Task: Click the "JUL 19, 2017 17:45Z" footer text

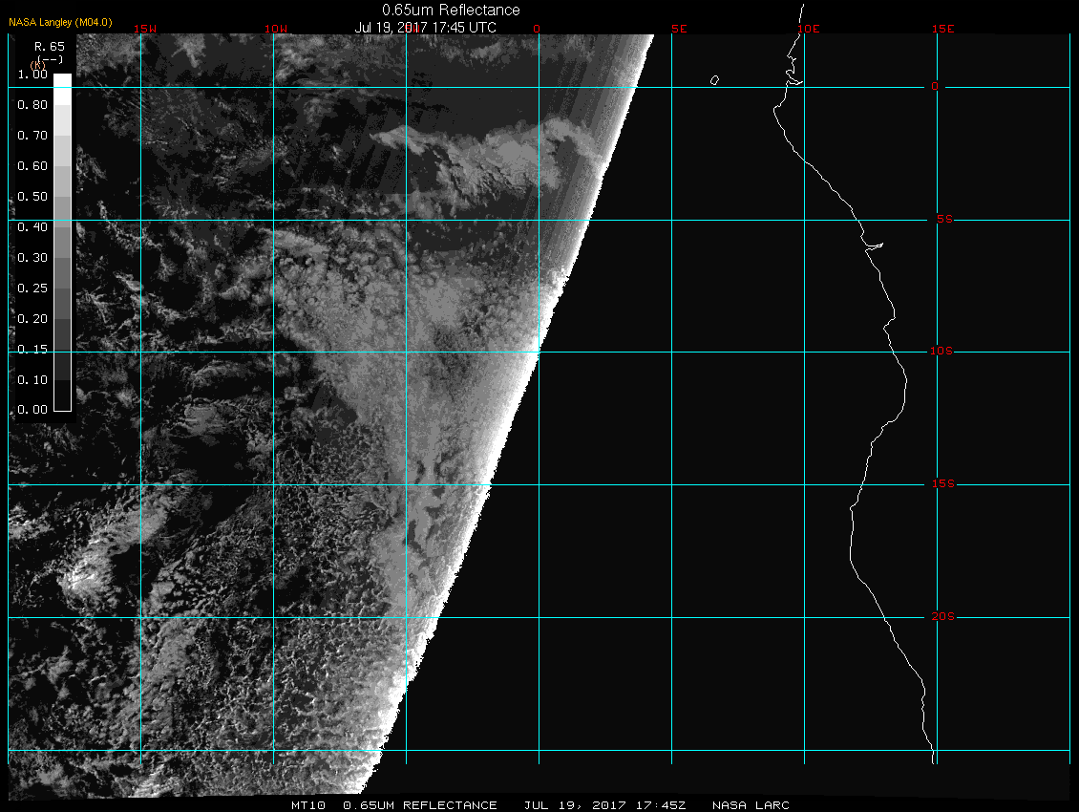Action: 604,805
